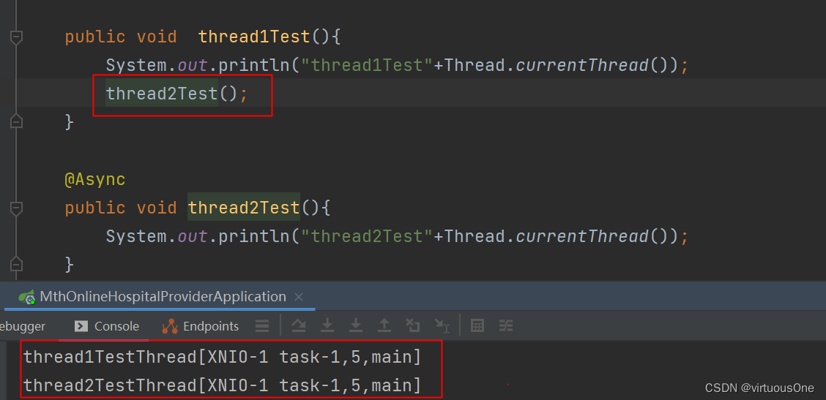Click the Trace Current Stream Chain icon
This screenshot has height=400, width=826.
(506, 326)
